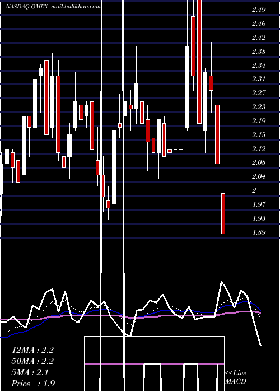This screenshot has width=280, height=392.
Task: Click the NASDAQ OMEX chart title
Action: [x=27, y=7]
